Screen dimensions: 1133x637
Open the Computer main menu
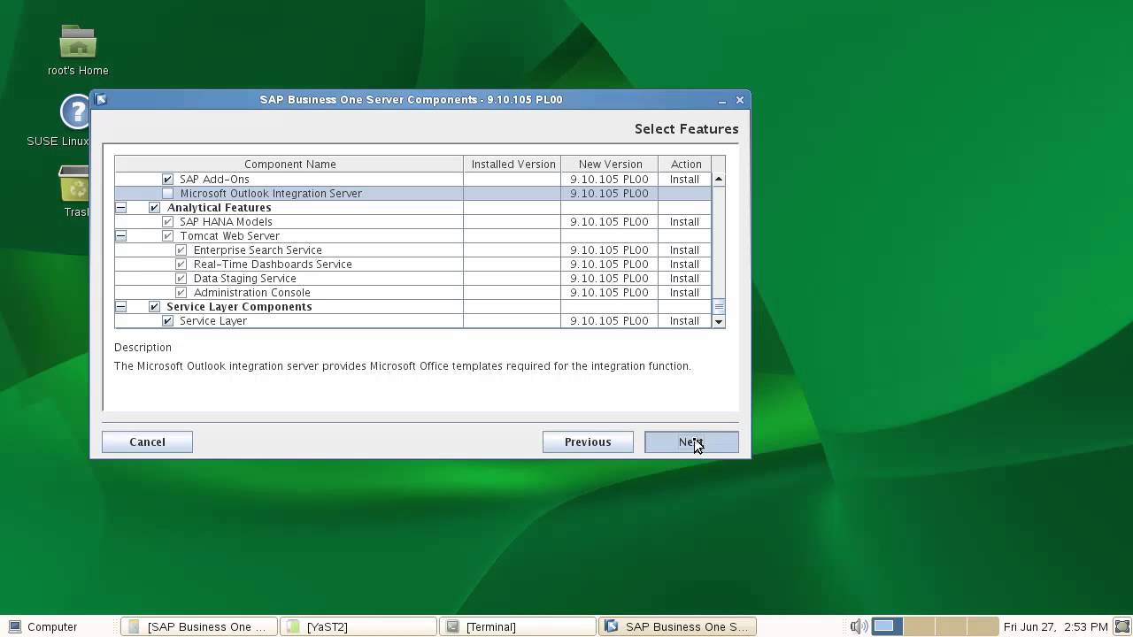42,626
